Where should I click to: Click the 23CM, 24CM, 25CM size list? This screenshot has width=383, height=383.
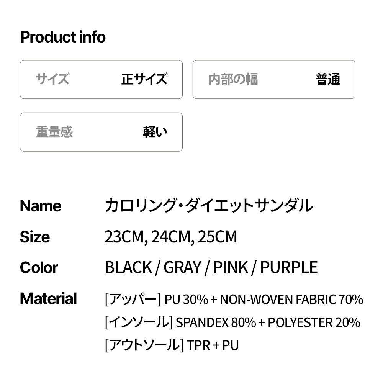171,237
